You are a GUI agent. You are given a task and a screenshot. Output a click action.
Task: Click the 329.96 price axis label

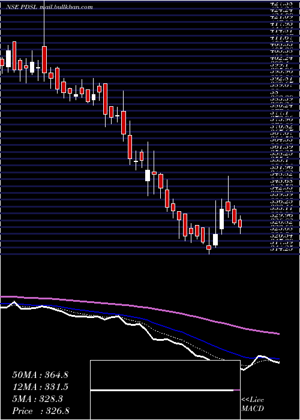click(x=281, y=215)
